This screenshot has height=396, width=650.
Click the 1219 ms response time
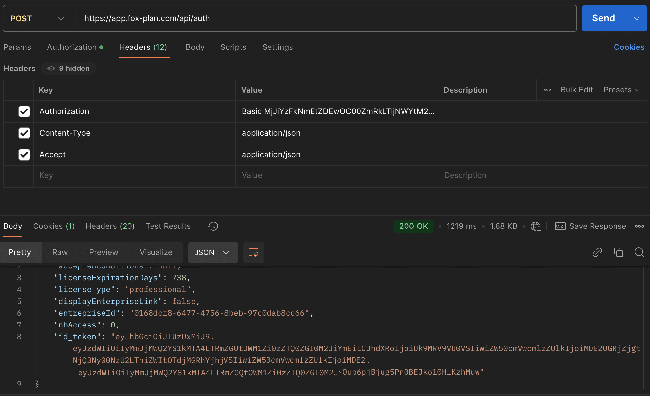click(461, 226)
